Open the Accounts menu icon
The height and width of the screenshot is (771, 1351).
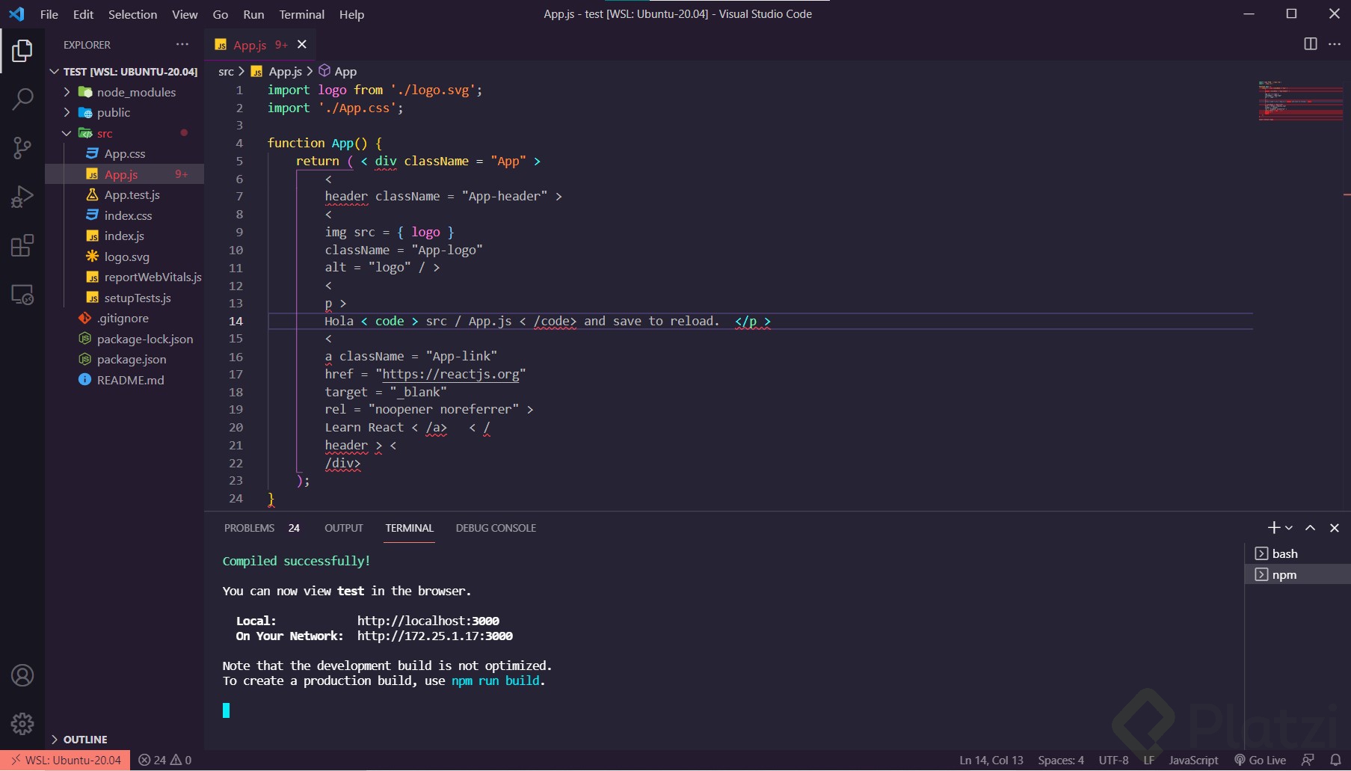[22, 675]
